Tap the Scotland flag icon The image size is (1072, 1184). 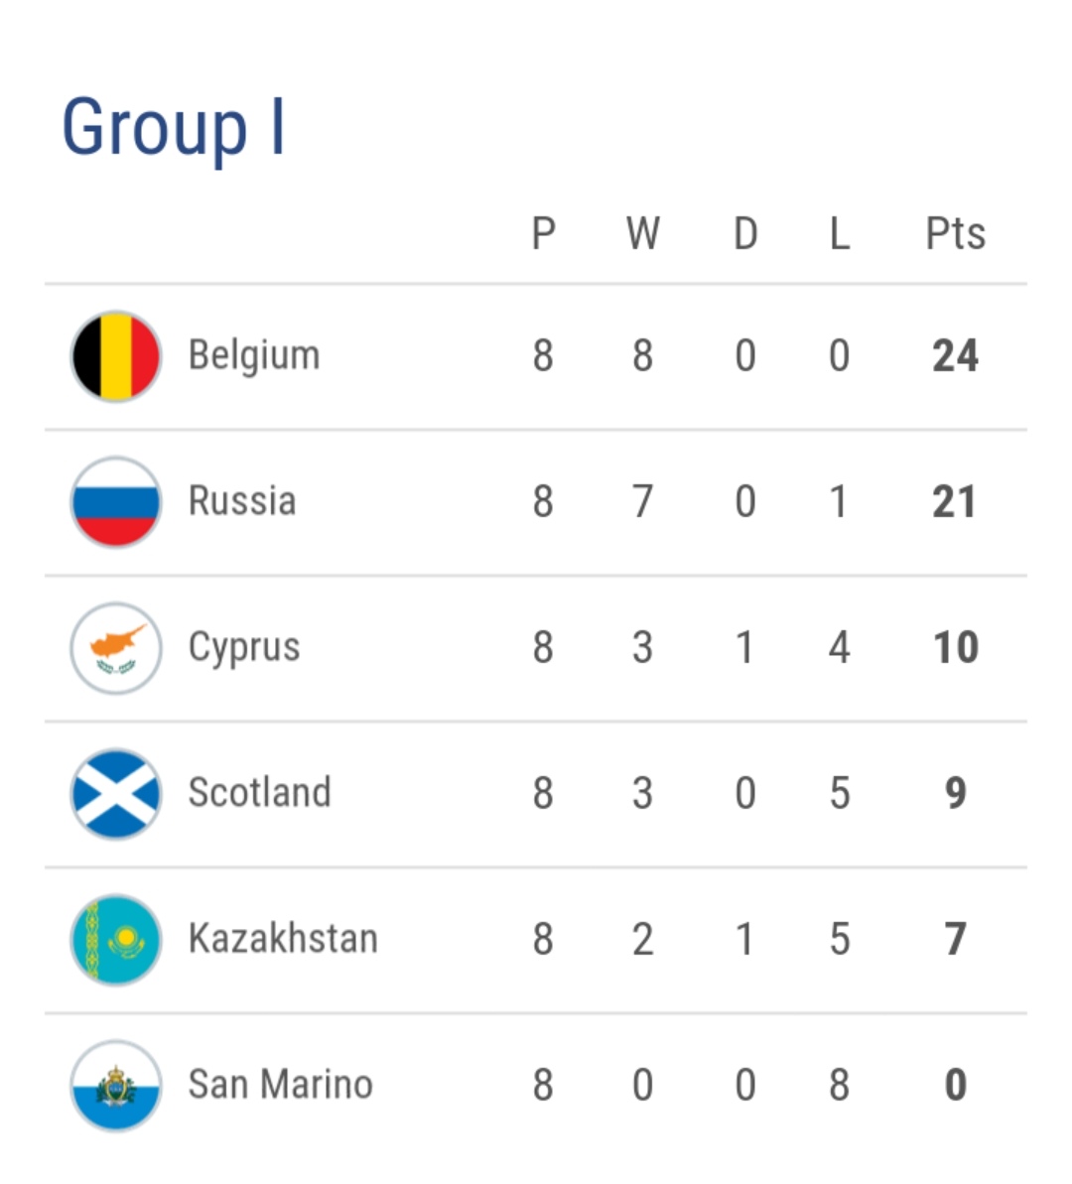[116, 794]
